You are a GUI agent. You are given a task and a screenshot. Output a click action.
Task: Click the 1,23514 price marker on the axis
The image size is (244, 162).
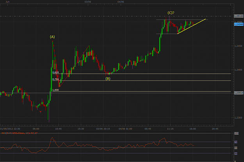tap(239, 93)
